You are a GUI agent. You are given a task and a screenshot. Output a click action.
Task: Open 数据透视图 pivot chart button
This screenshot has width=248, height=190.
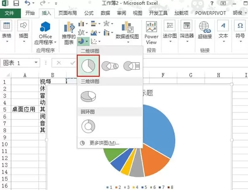point(127,32)
